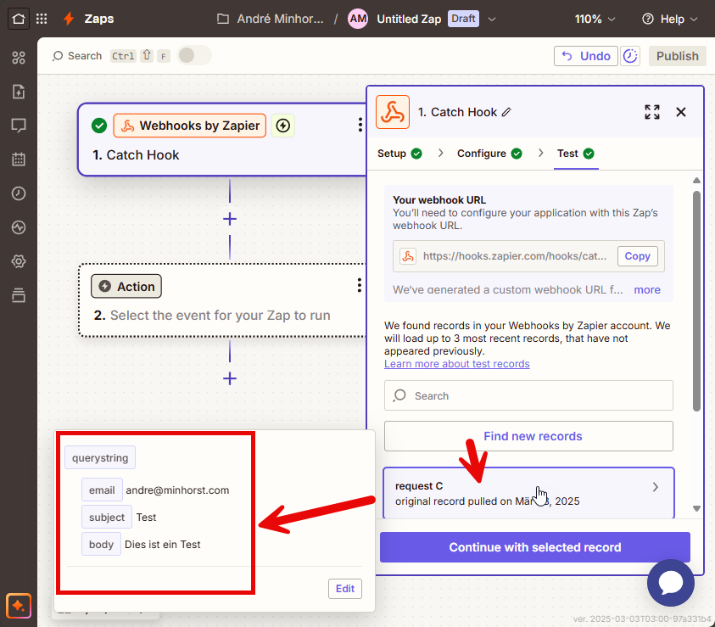Viewport: 715px width, 627px height.
Task: Open Learn more about test records link
Action: [456, 364]
